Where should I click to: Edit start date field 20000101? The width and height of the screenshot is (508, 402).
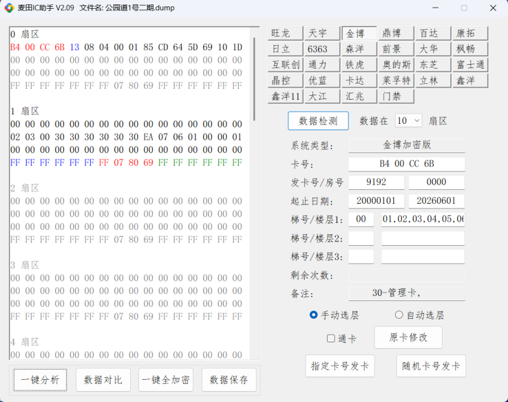[377, 201]
